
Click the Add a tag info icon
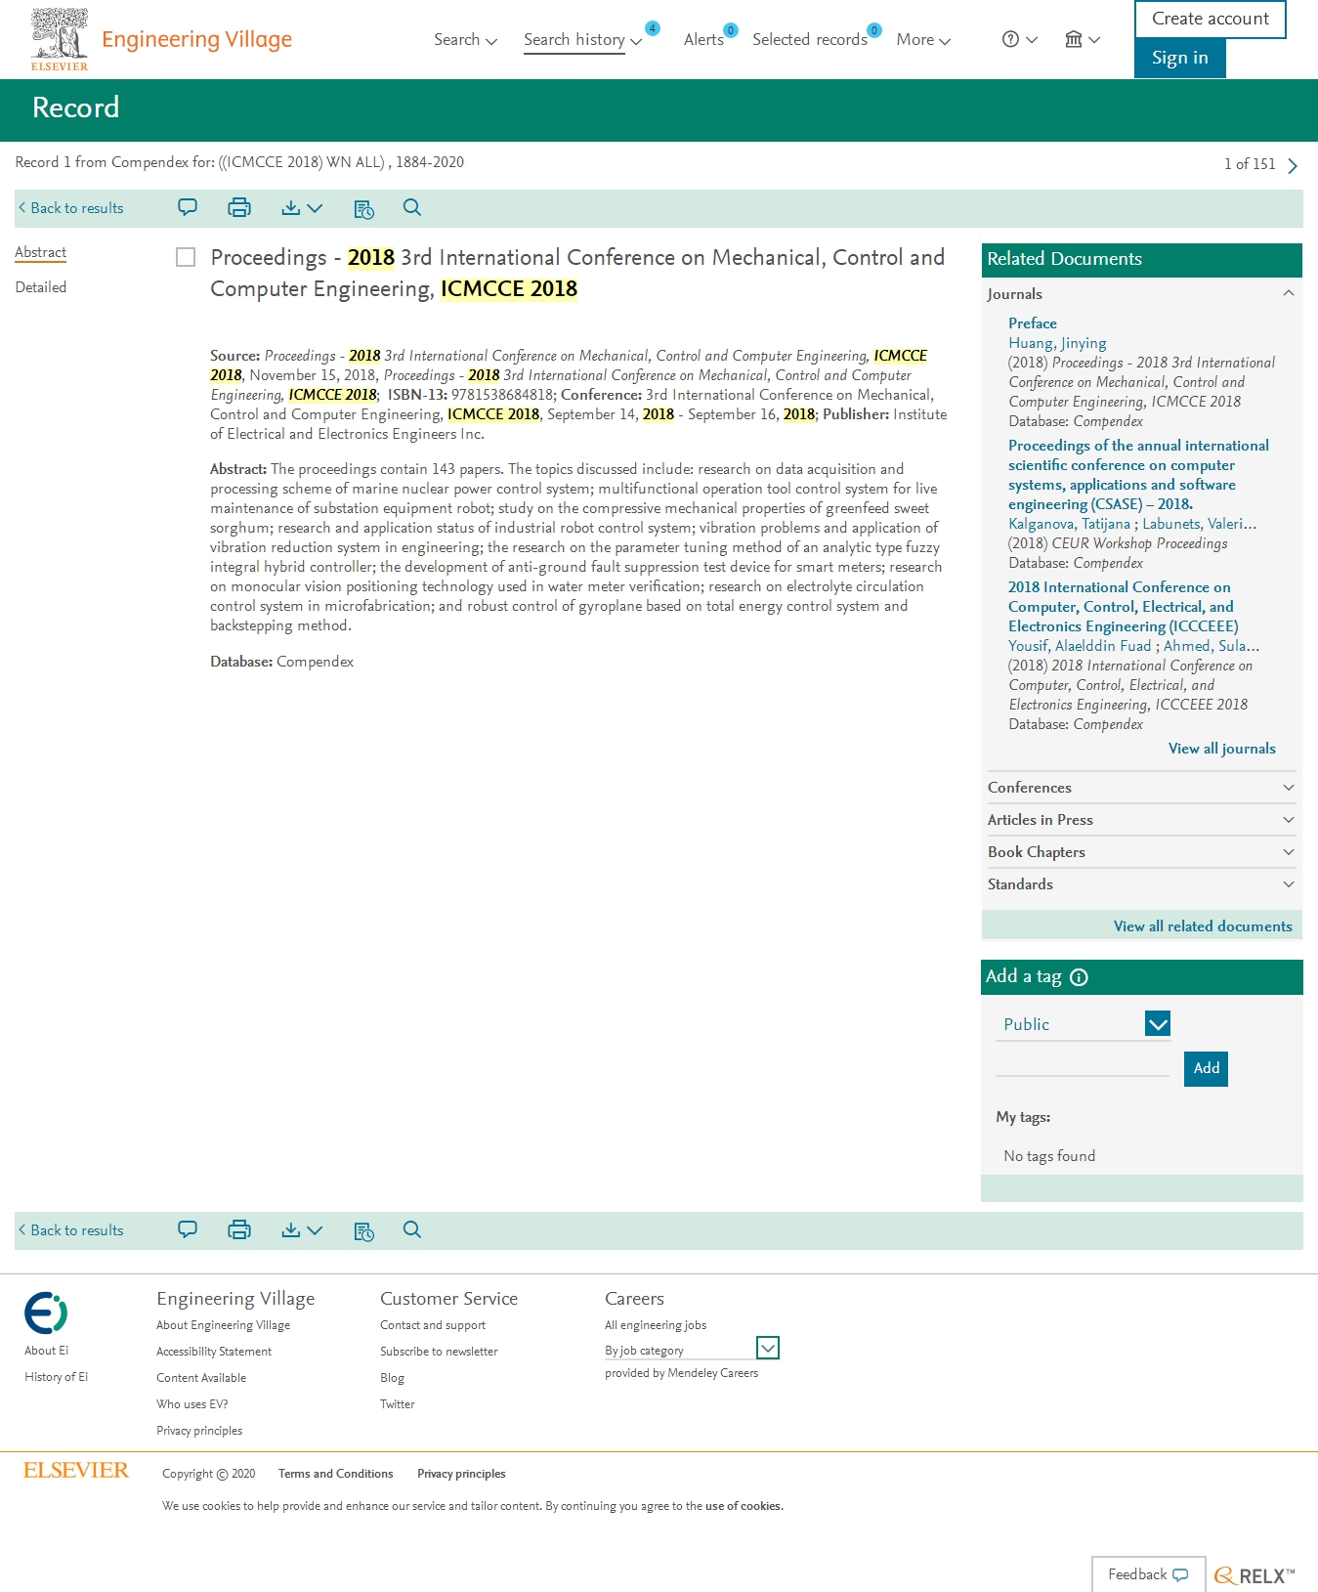point(1079,977)
